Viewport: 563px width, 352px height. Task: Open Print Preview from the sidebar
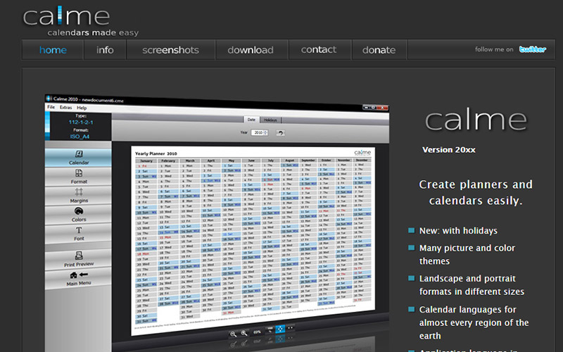pos(78,259)
